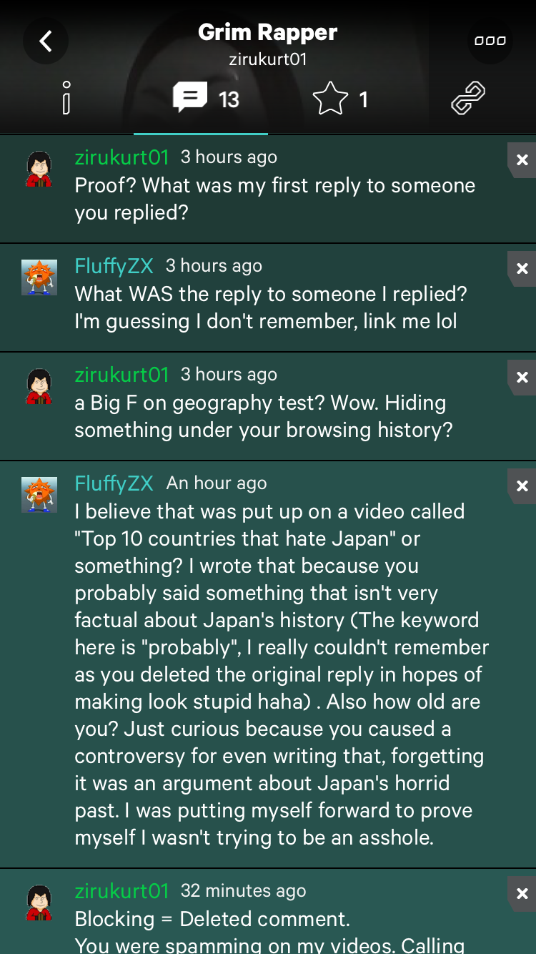The height and width of the screenshot is (954, 536).
Task: Tap FluffyZX's avatar on the long comment
Action: [39, 495]
